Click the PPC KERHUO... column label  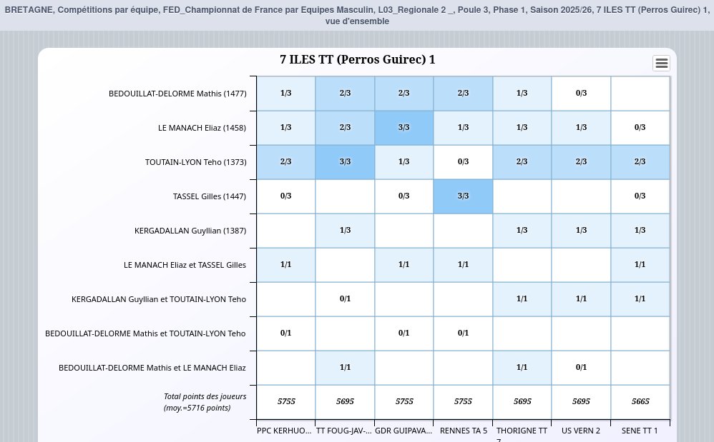[285, 431]
